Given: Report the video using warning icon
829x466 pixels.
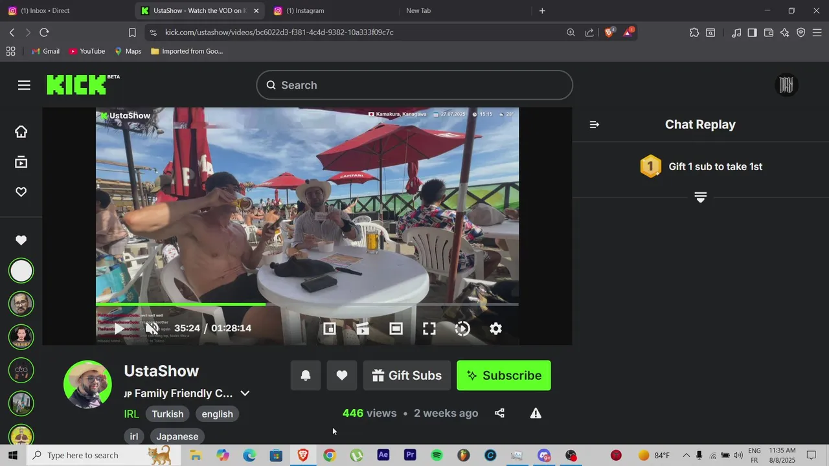Looking at the screenshot, I should (x=536, y=413).
